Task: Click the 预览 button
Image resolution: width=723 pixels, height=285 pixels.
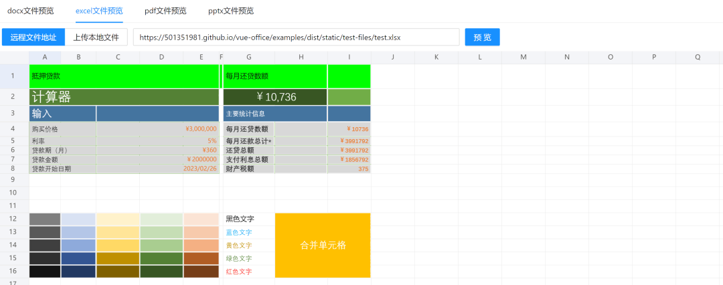Action: tap(482, 37)
